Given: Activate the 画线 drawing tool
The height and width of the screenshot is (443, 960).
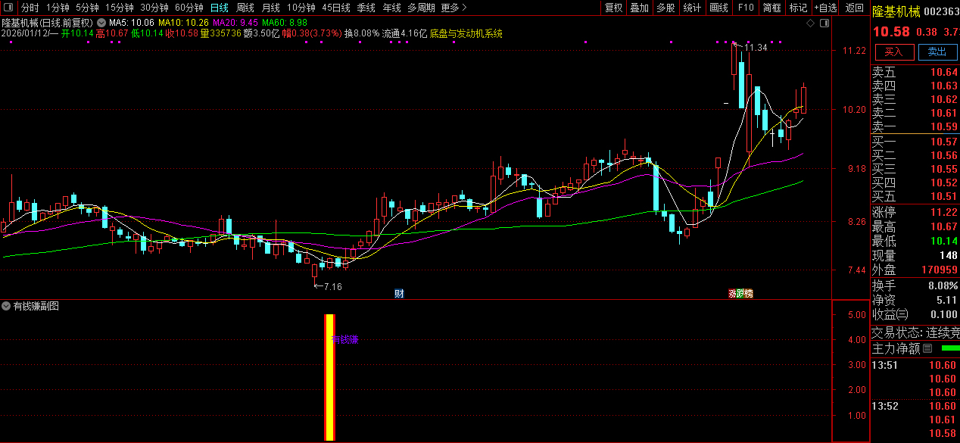Looking at the screenshot, I should (718, 8).
